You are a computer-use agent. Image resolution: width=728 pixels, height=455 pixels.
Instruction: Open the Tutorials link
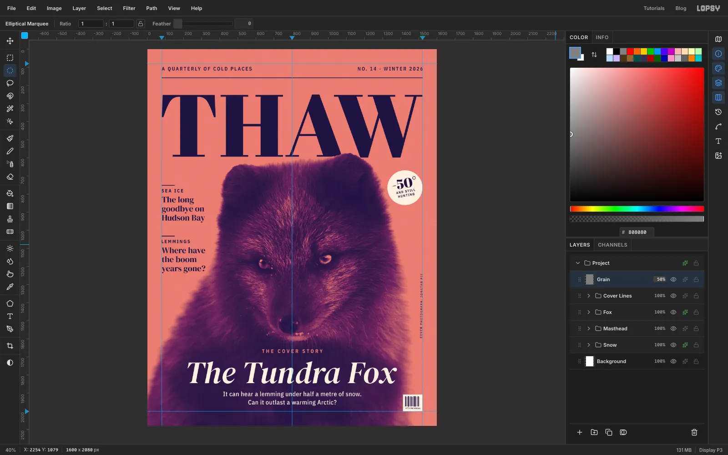pyautogui.click(x=654, y=8)
